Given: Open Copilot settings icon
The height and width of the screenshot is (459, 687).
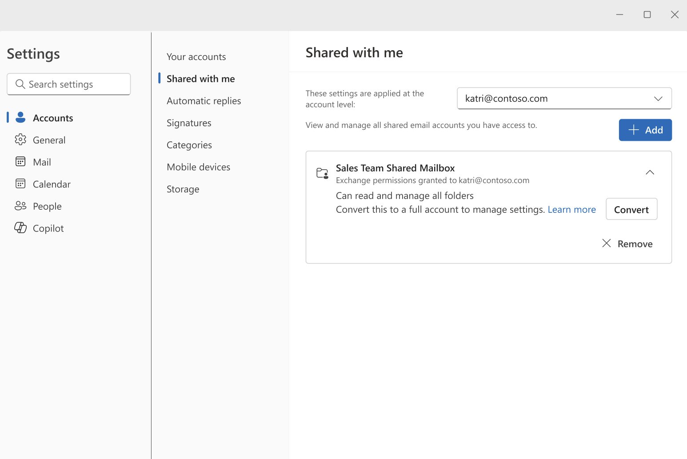Looking at the screenshot, I should tap(20, 228).
